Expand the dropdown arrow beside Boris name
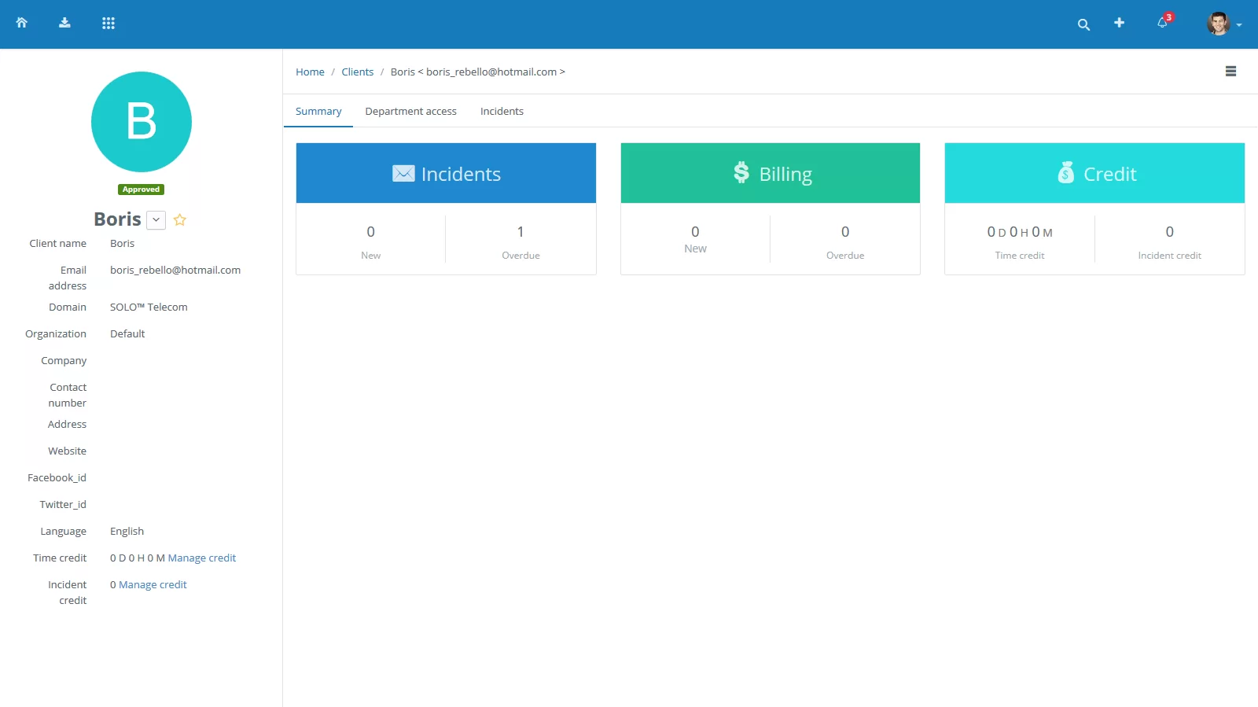The image size is (1258, 707). [156, 220]
